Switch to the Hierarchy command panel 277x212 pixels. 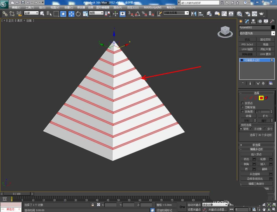point(253,21)
